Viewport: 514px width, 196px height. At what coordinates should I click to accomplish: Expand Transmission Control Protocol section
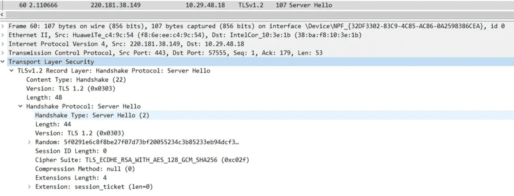3,53
